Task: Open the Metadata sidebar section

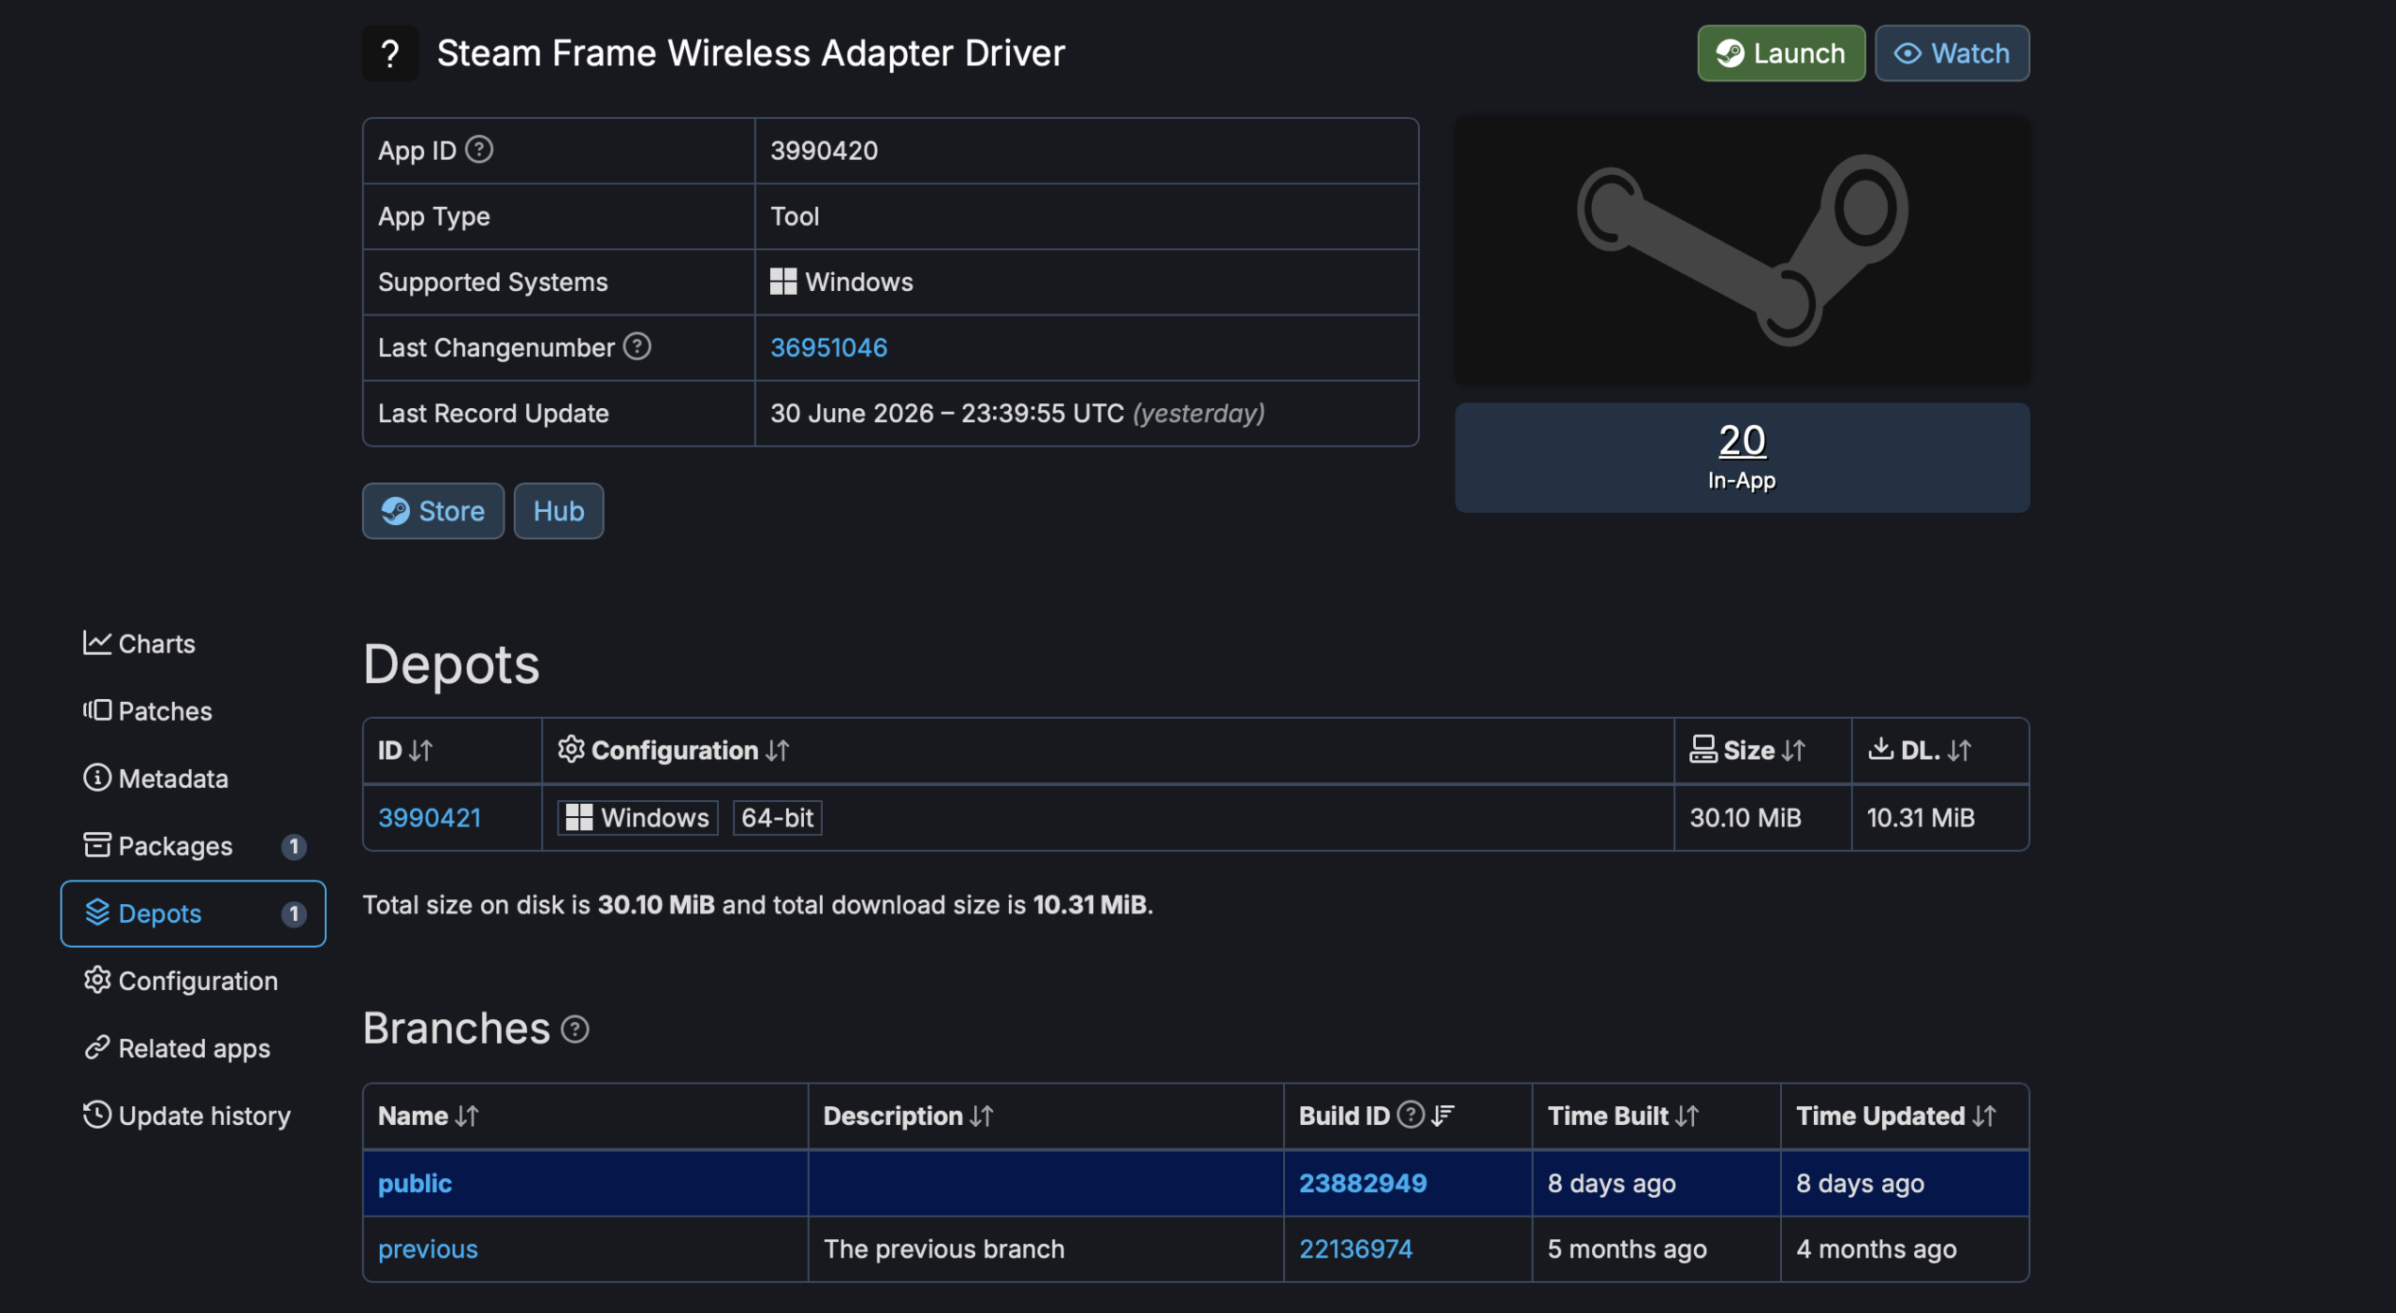Action: click(193, 779)
